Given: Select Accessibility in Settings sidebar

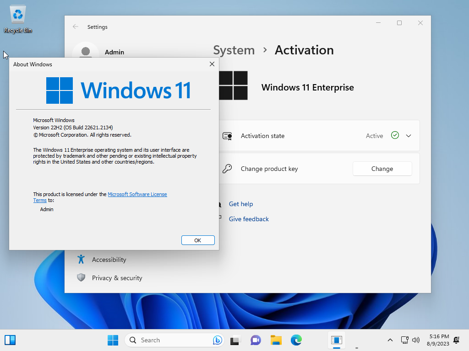Looking at the screenshot, I should [x=109, y=260].
